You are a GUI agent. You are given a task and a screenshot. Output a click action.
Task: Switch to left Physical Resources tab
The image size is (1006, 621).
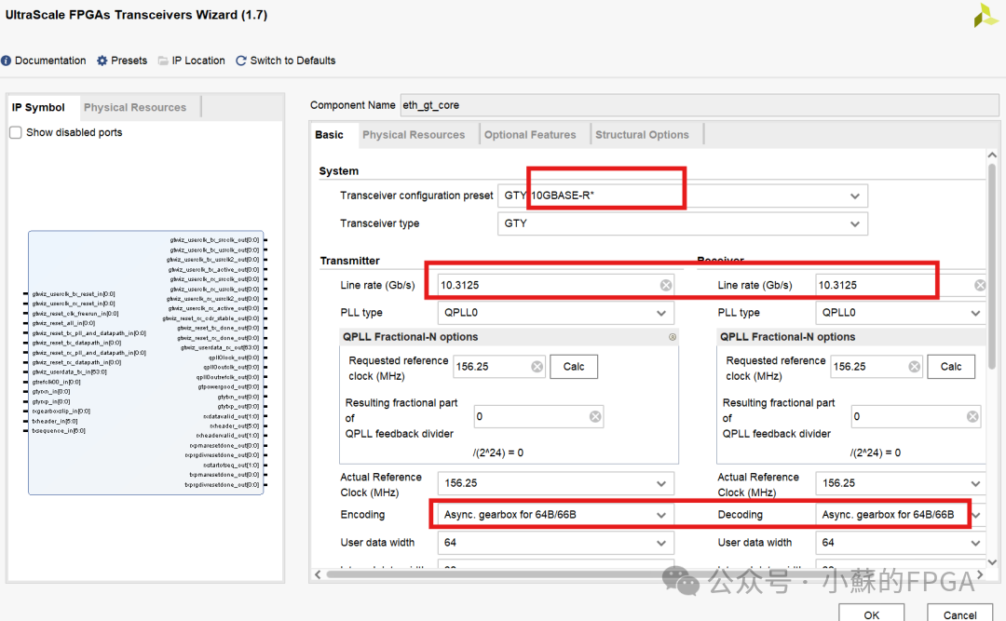click(135, 107)
